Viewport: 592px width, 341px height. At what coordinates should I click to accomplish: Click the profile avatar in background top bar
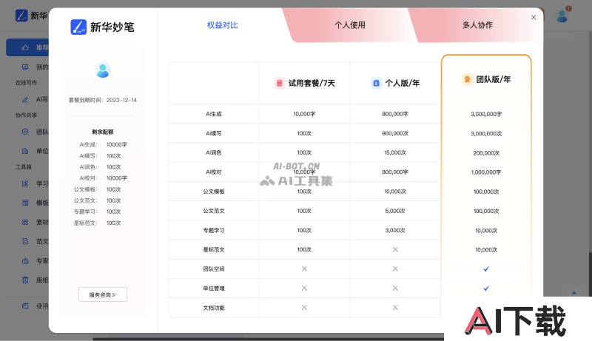pyautogui.click(x=562, y=16)
